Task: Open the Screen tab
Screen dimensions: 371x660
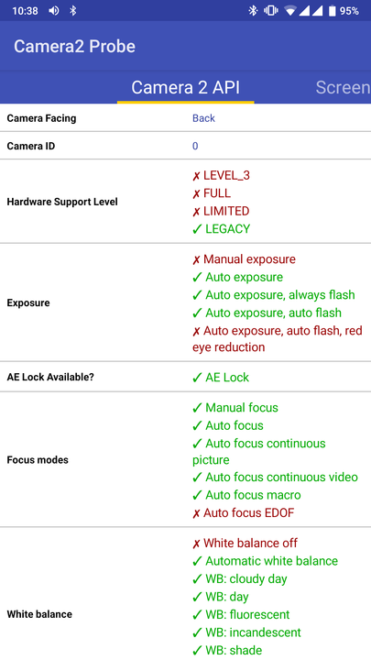Action: [343, 88]
